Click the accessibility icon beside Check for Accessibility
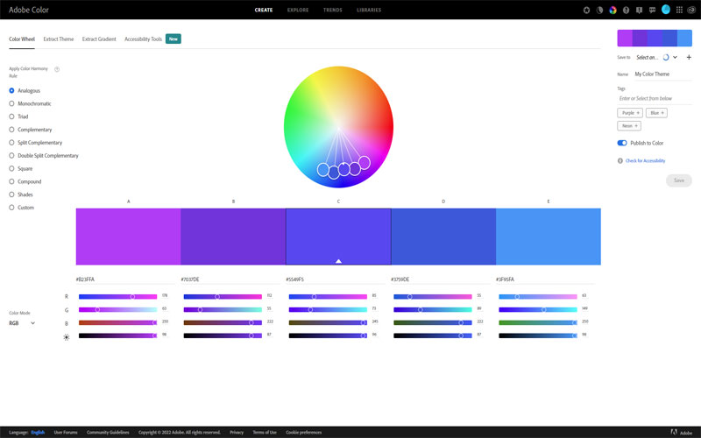 (620, 161)
